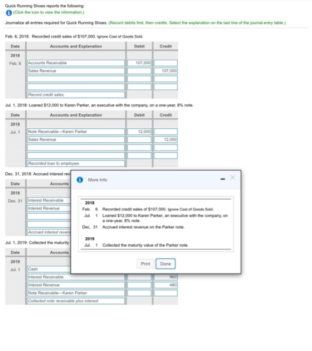
Task: Click the 107,000 debit field
Action: [x=139, y=63]
